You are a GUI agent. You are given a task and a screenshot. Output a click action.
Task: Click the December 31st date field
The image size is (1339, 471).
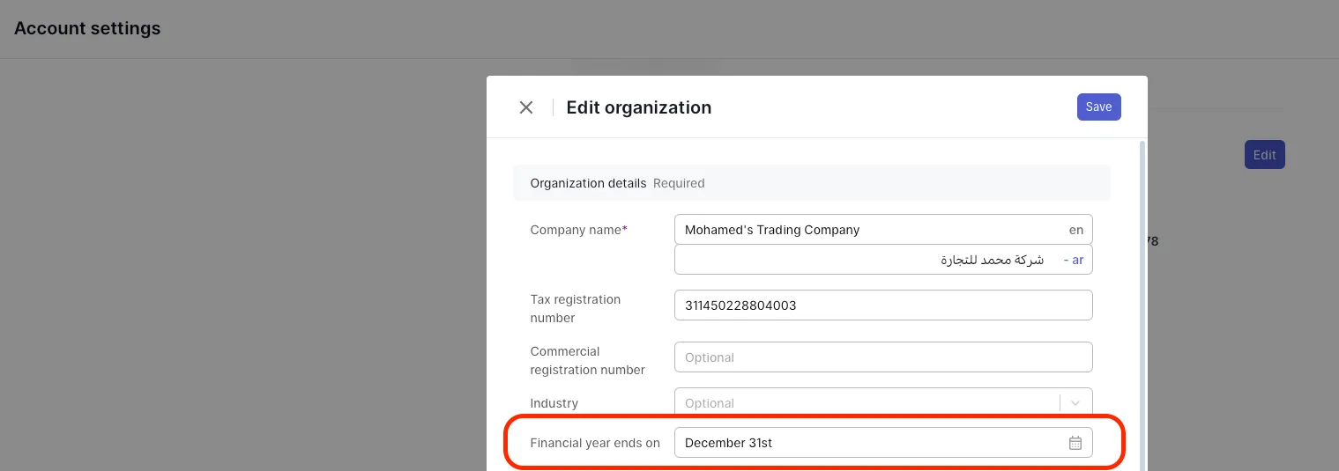pos(868,443)
